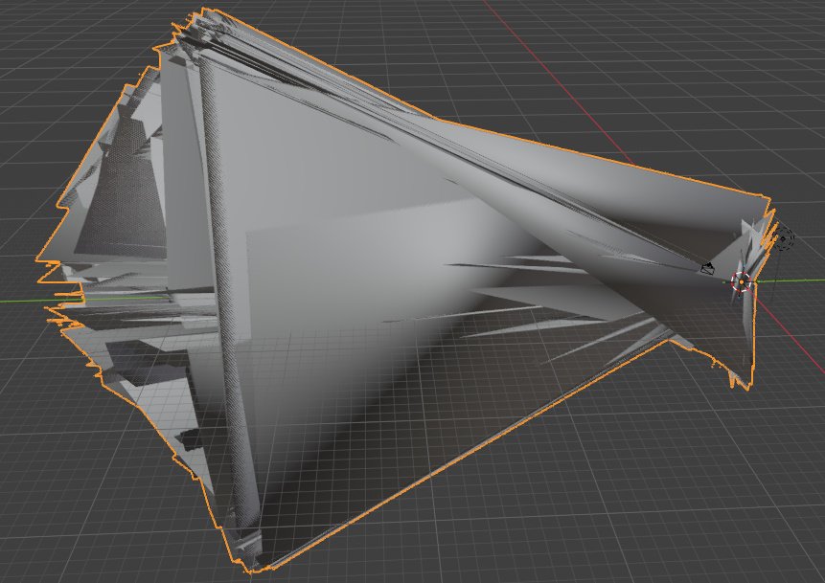Select the dashed-circle point light object

coord(785,239)
